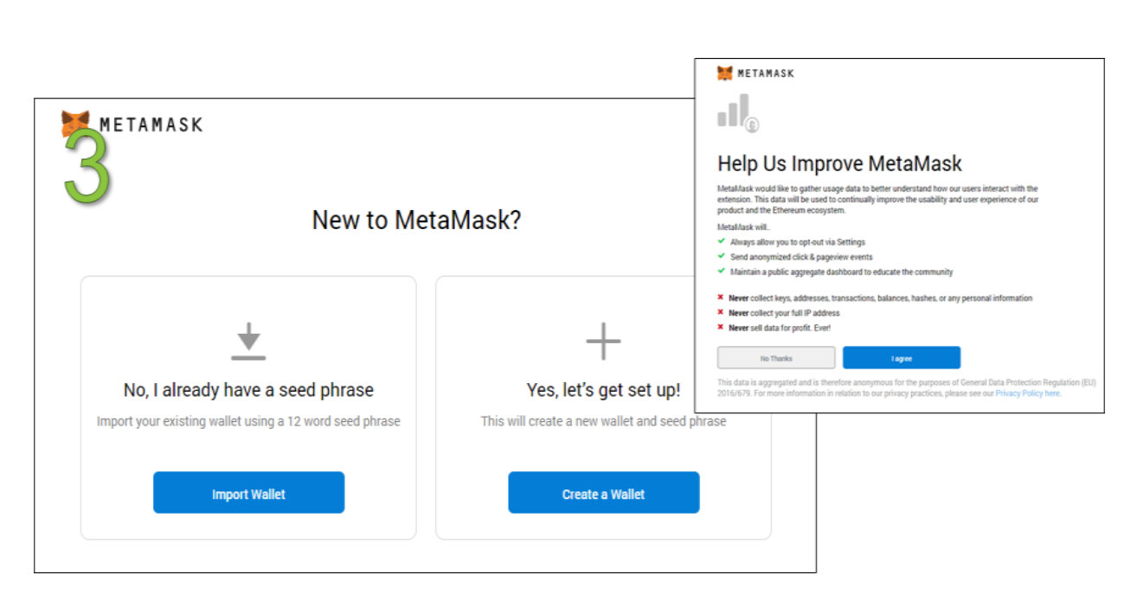Click the 'New to MetaMask?' heading
The width and height of the screenshot is (1137, 607).
[416, 220]
